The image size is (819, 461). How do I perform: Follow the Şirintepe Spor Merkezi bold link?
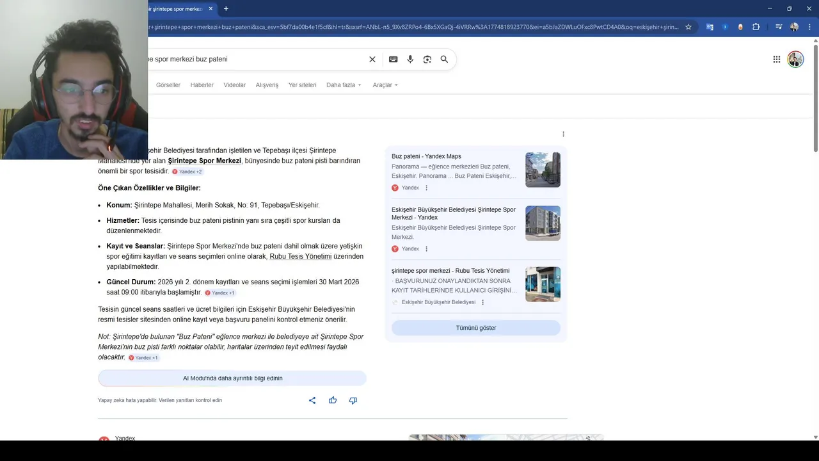[204, 161]
